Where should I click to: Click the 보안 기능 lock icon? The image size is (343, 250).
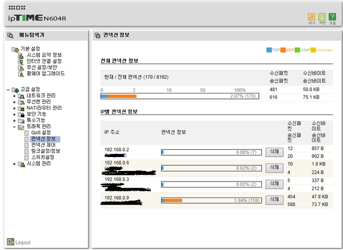point(21,114)
